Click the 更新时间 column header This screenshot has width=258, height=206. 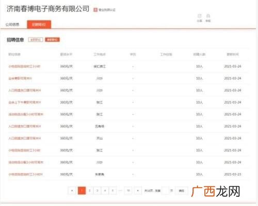(233, 55)
